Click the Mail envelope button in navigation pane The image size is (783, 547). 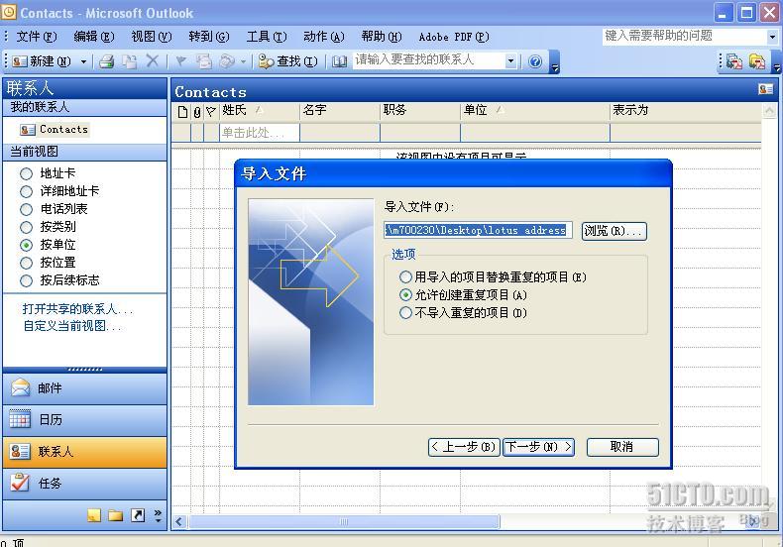pyautogui.click(x=85, y=388)
